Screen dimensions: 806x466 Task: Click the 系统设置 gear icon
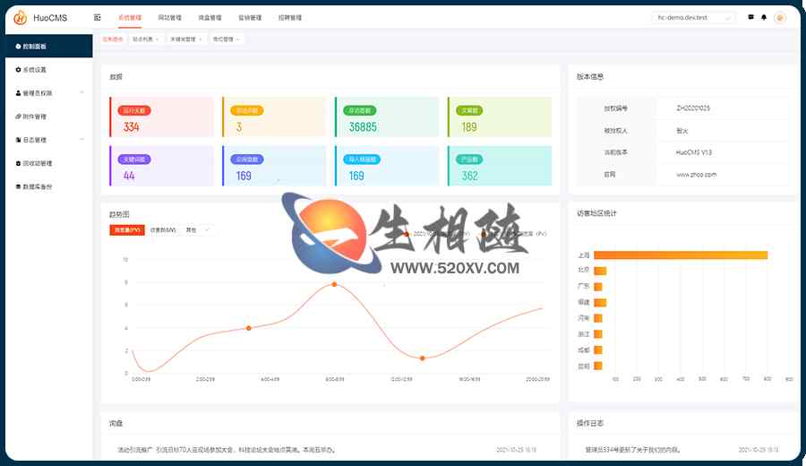pos(18,70)
